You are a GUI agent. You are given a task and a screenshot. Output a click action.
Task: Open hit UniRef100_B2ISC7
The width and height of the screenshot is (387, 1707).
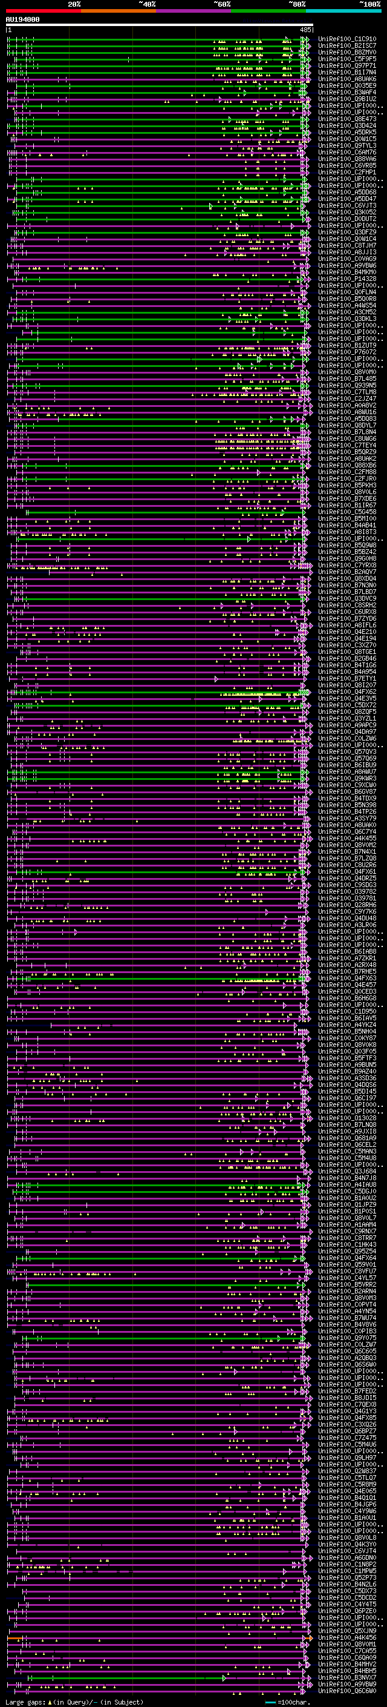tap(347, 47)
